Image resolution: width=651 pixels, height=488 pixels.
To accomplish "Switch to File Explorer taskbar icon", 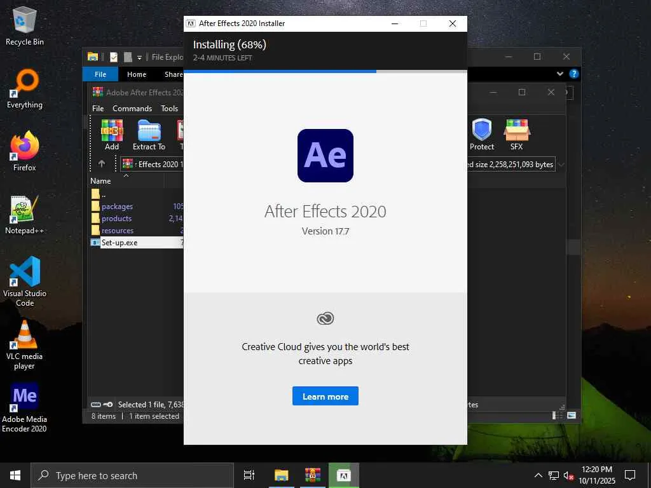I will (281, 475).
